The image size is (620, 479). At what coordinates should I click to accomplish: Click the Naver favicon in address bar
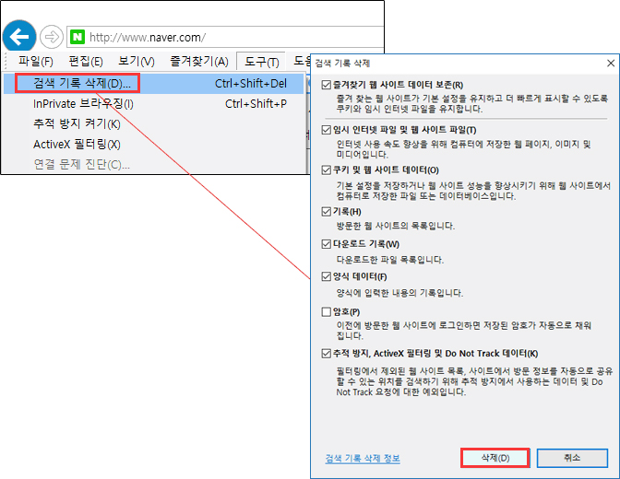pos(78,38)
